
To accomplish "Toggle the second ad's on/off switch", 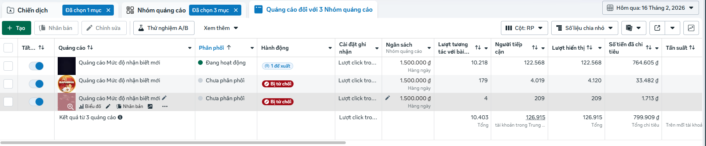I will tap(36, 84).
